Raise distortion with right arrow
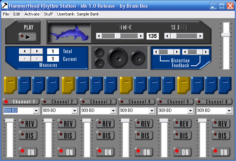Image resolution: width=236 pixels, height=161 pixels. point(177,52)
